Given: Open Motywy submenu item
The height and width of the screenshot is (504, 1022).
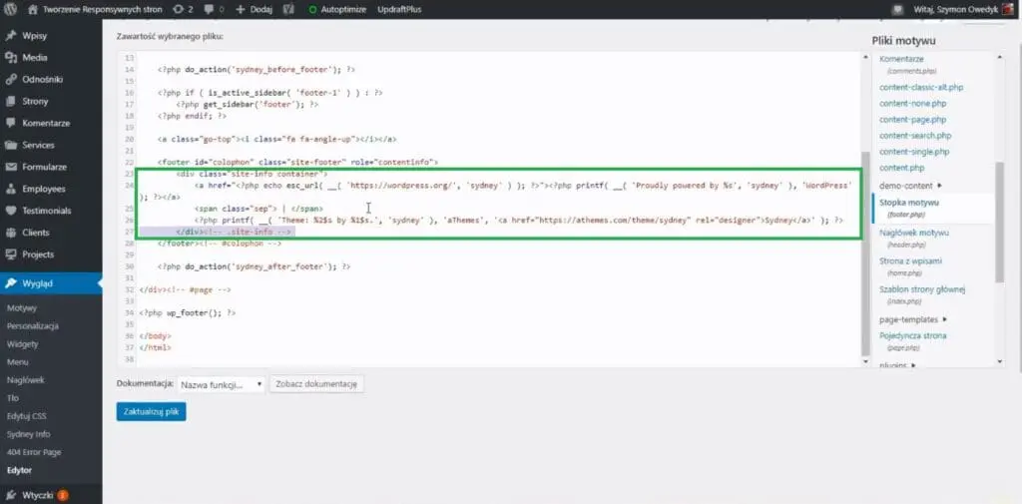Looking at the screenshot, I should pos(22,307).
